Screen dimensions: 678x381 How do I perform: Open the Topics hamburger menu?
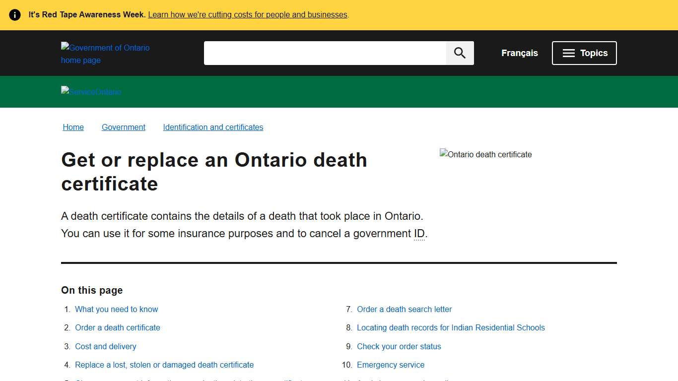(x=584, y=53)
